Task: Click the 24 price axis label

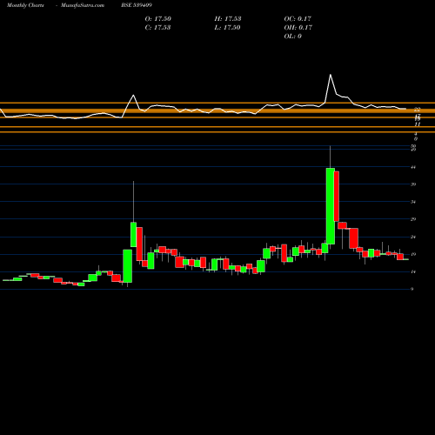Action: tap(413, 237)
